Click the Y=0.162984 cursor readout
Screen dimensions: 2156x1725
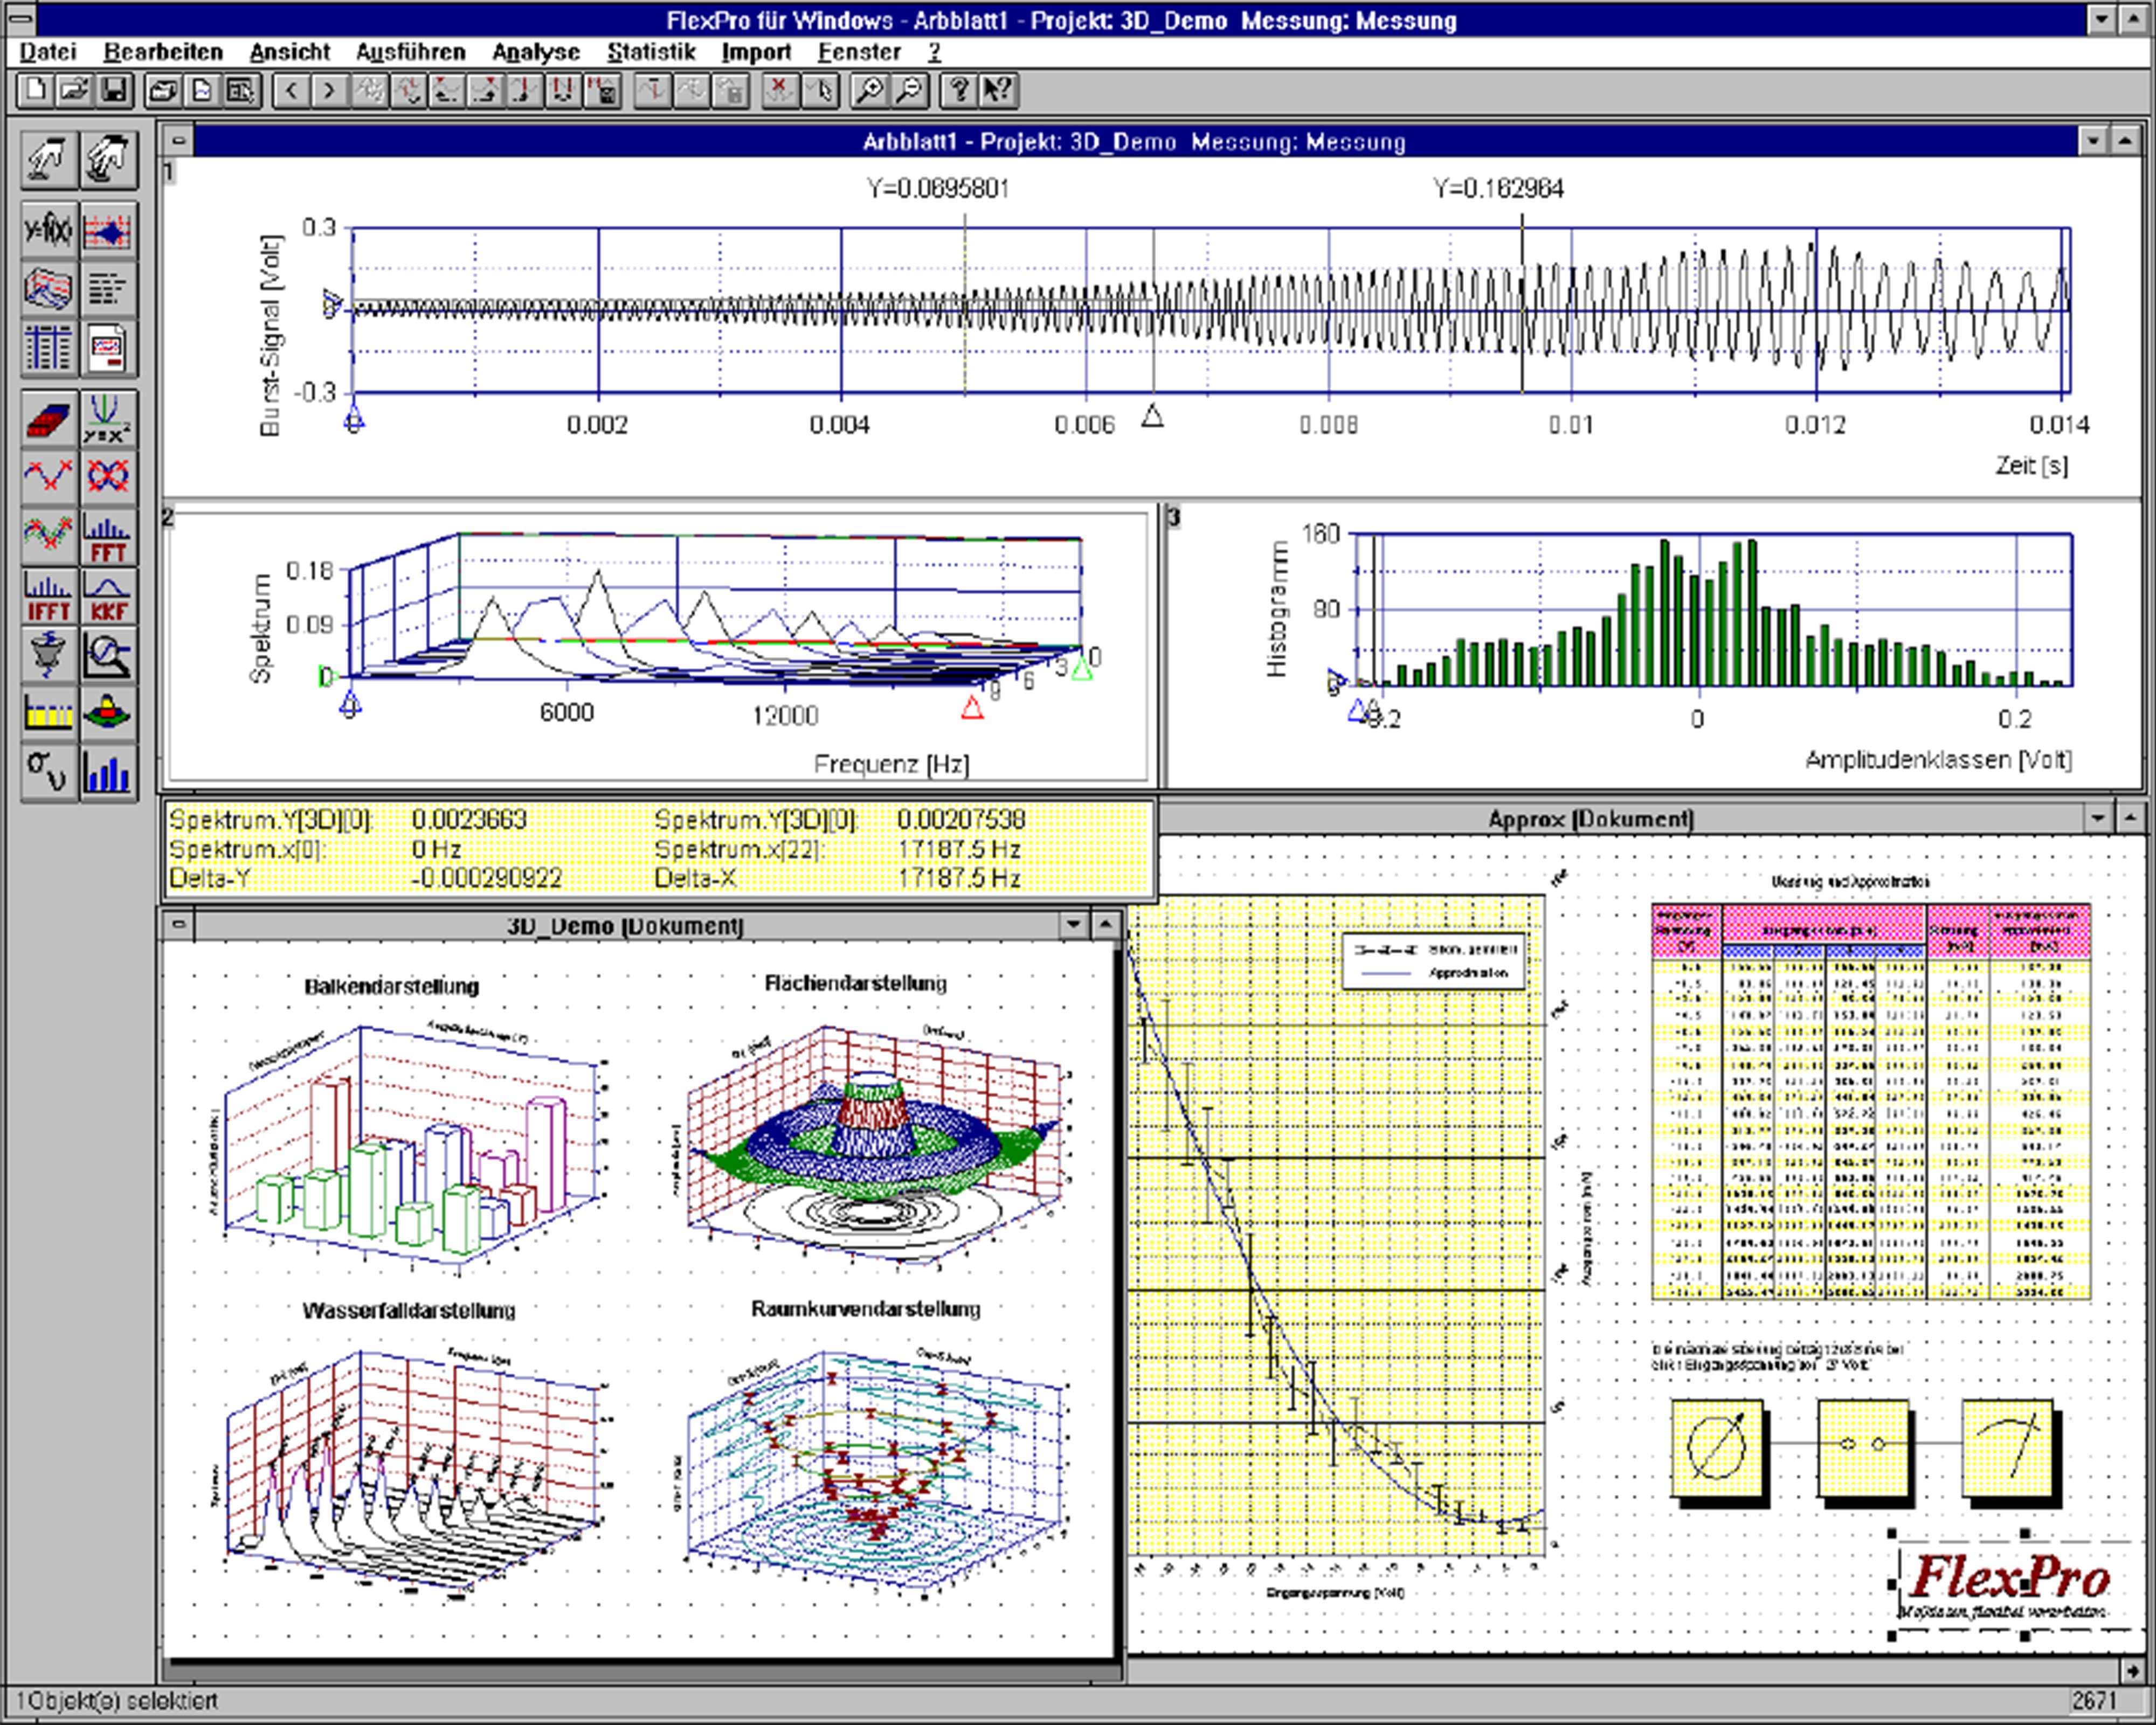pos(1498,188)
